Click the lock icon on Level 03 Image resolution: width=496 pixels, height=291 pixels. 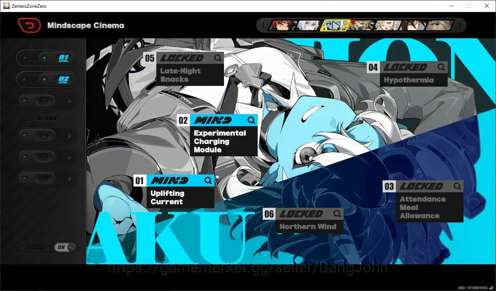coord(70,101)
